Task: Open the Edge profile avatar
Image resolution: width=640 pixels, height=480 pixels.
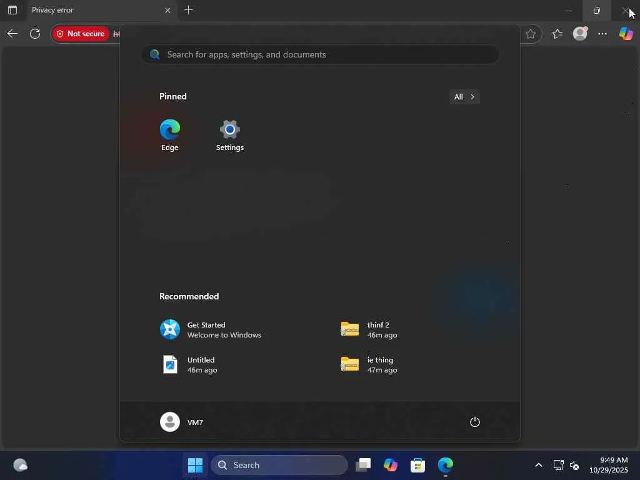Action: [580, 34]
